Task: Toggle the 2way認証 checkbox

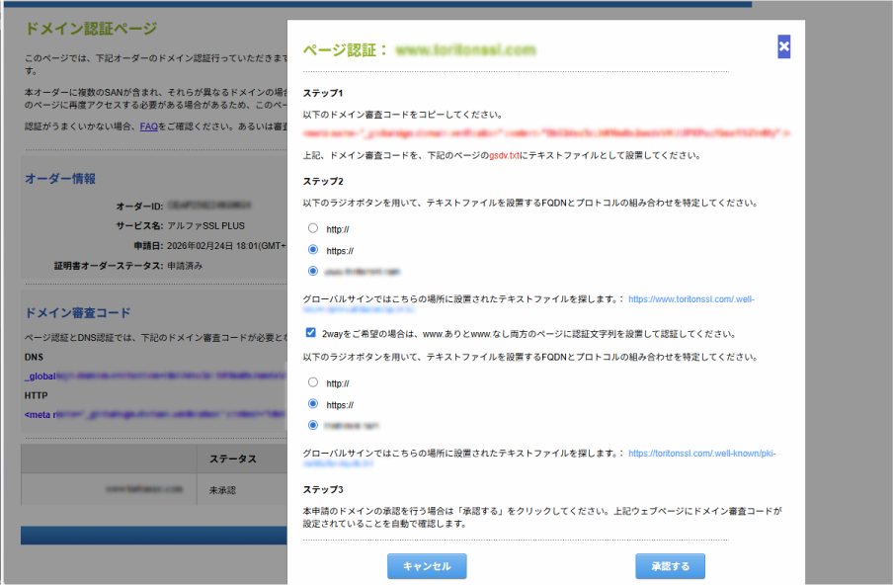Action: click(x=311, y=333)
